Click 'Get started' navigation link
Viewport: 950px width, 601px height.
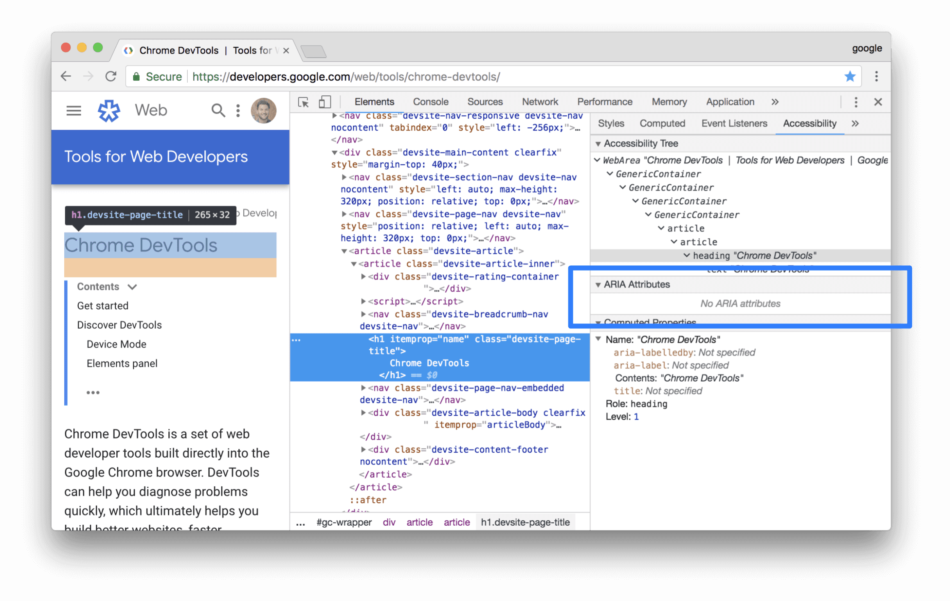103,305
